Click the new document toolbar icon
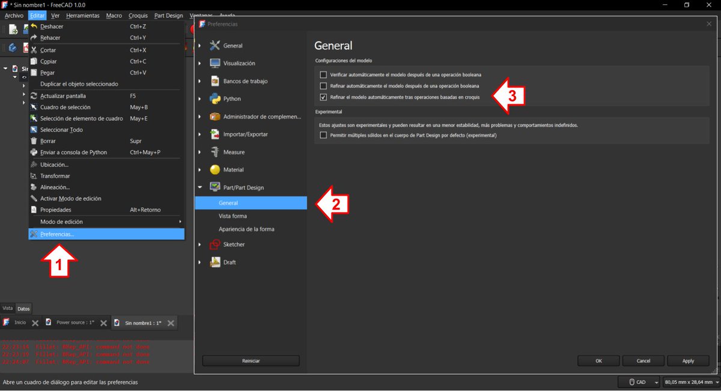This screenshot has height=391, width=721. tap(13, 29)
